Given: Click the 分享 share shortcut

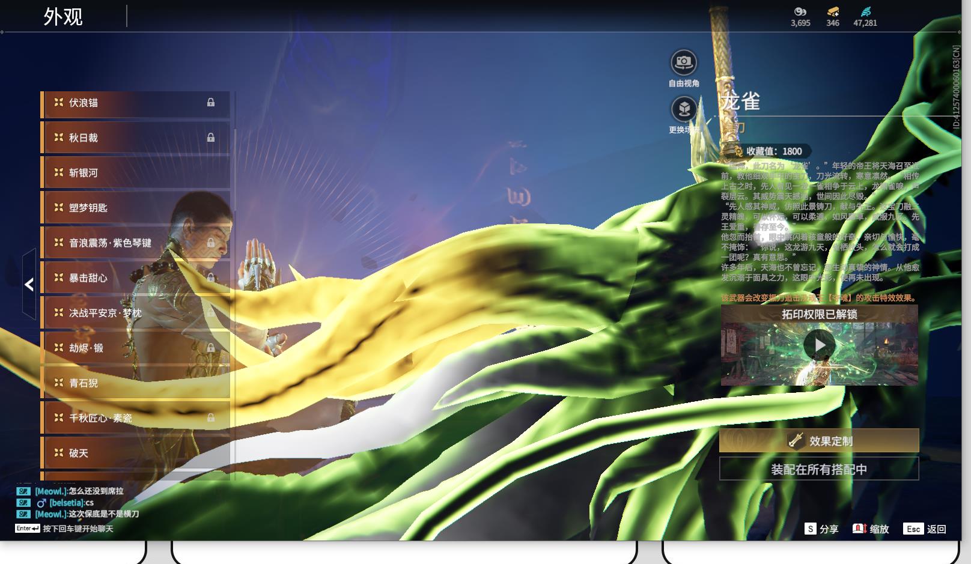Looking at the screenshot, I should pos(822,529).
